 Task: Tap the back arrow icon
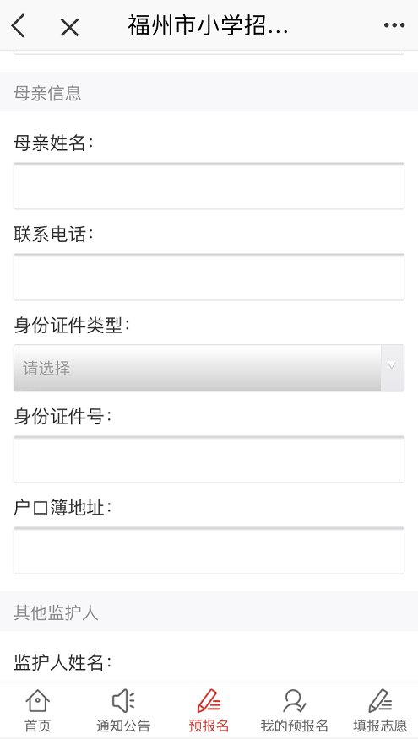[x=19, y=26]
